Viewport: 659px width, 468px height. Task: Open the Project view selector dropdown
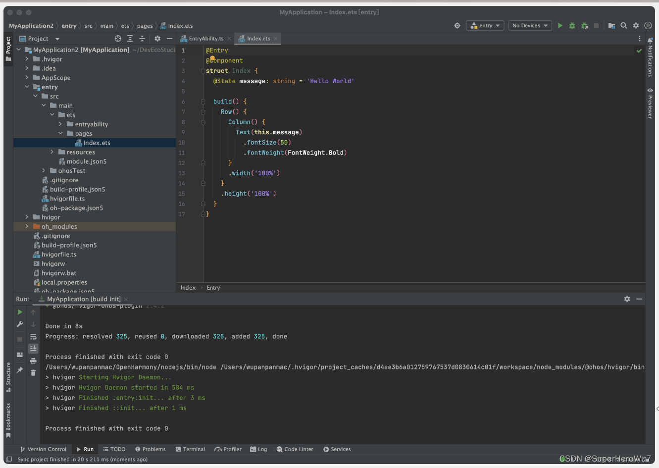click(40, 39)
